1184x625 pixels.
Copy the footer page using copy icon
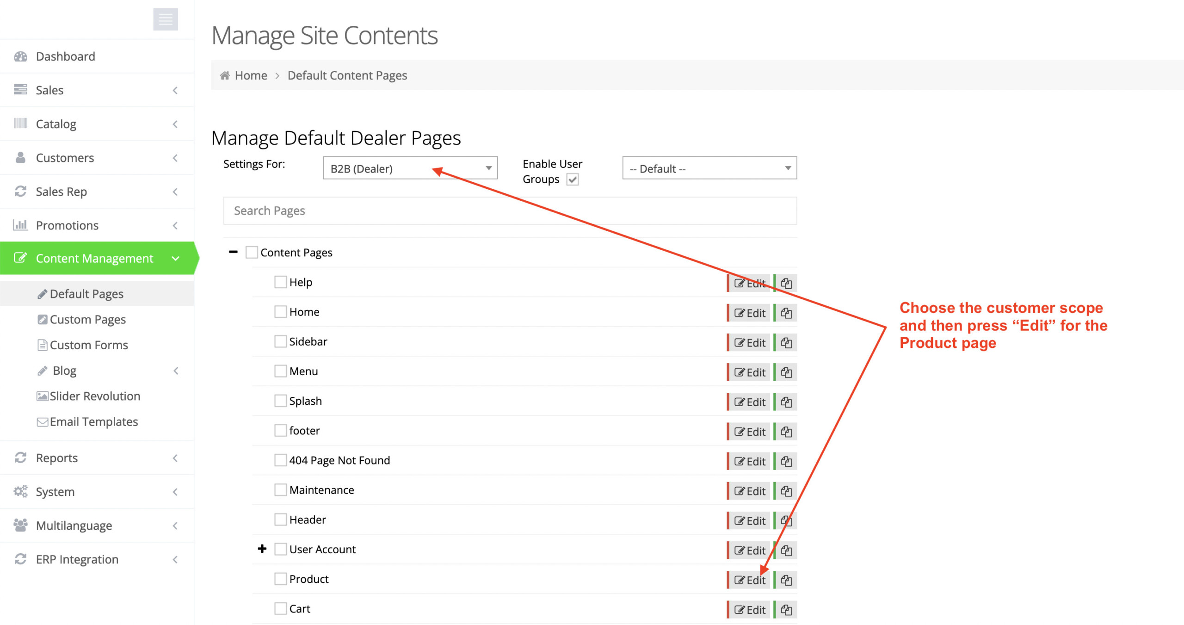786,432
